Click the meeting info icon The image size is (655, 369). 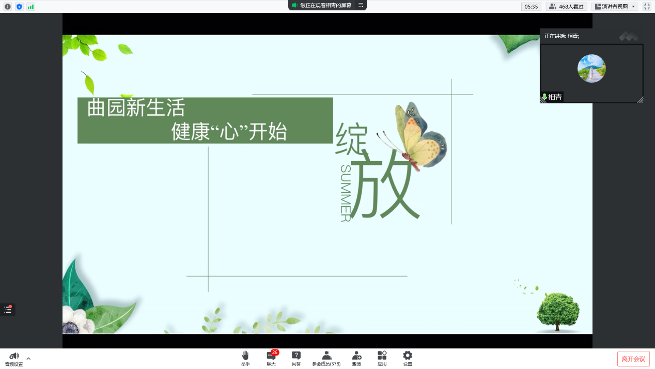pos(7,7)
